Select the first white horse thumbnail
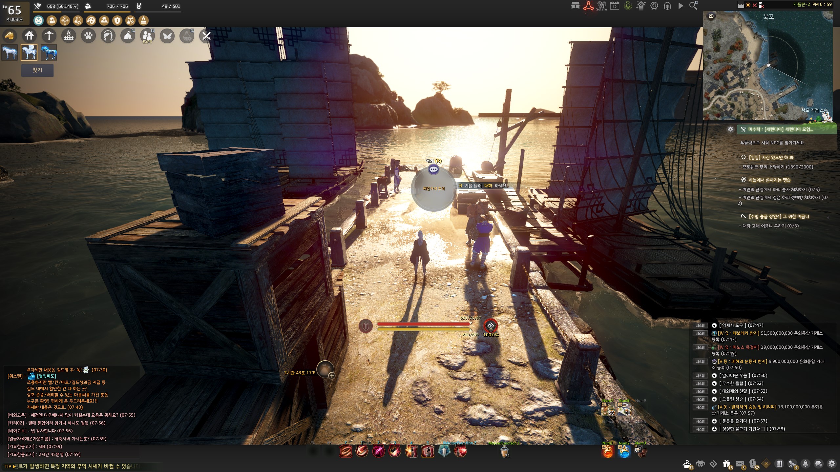The height and width of the screenshot is (472, 840). (x=10, y=52)
